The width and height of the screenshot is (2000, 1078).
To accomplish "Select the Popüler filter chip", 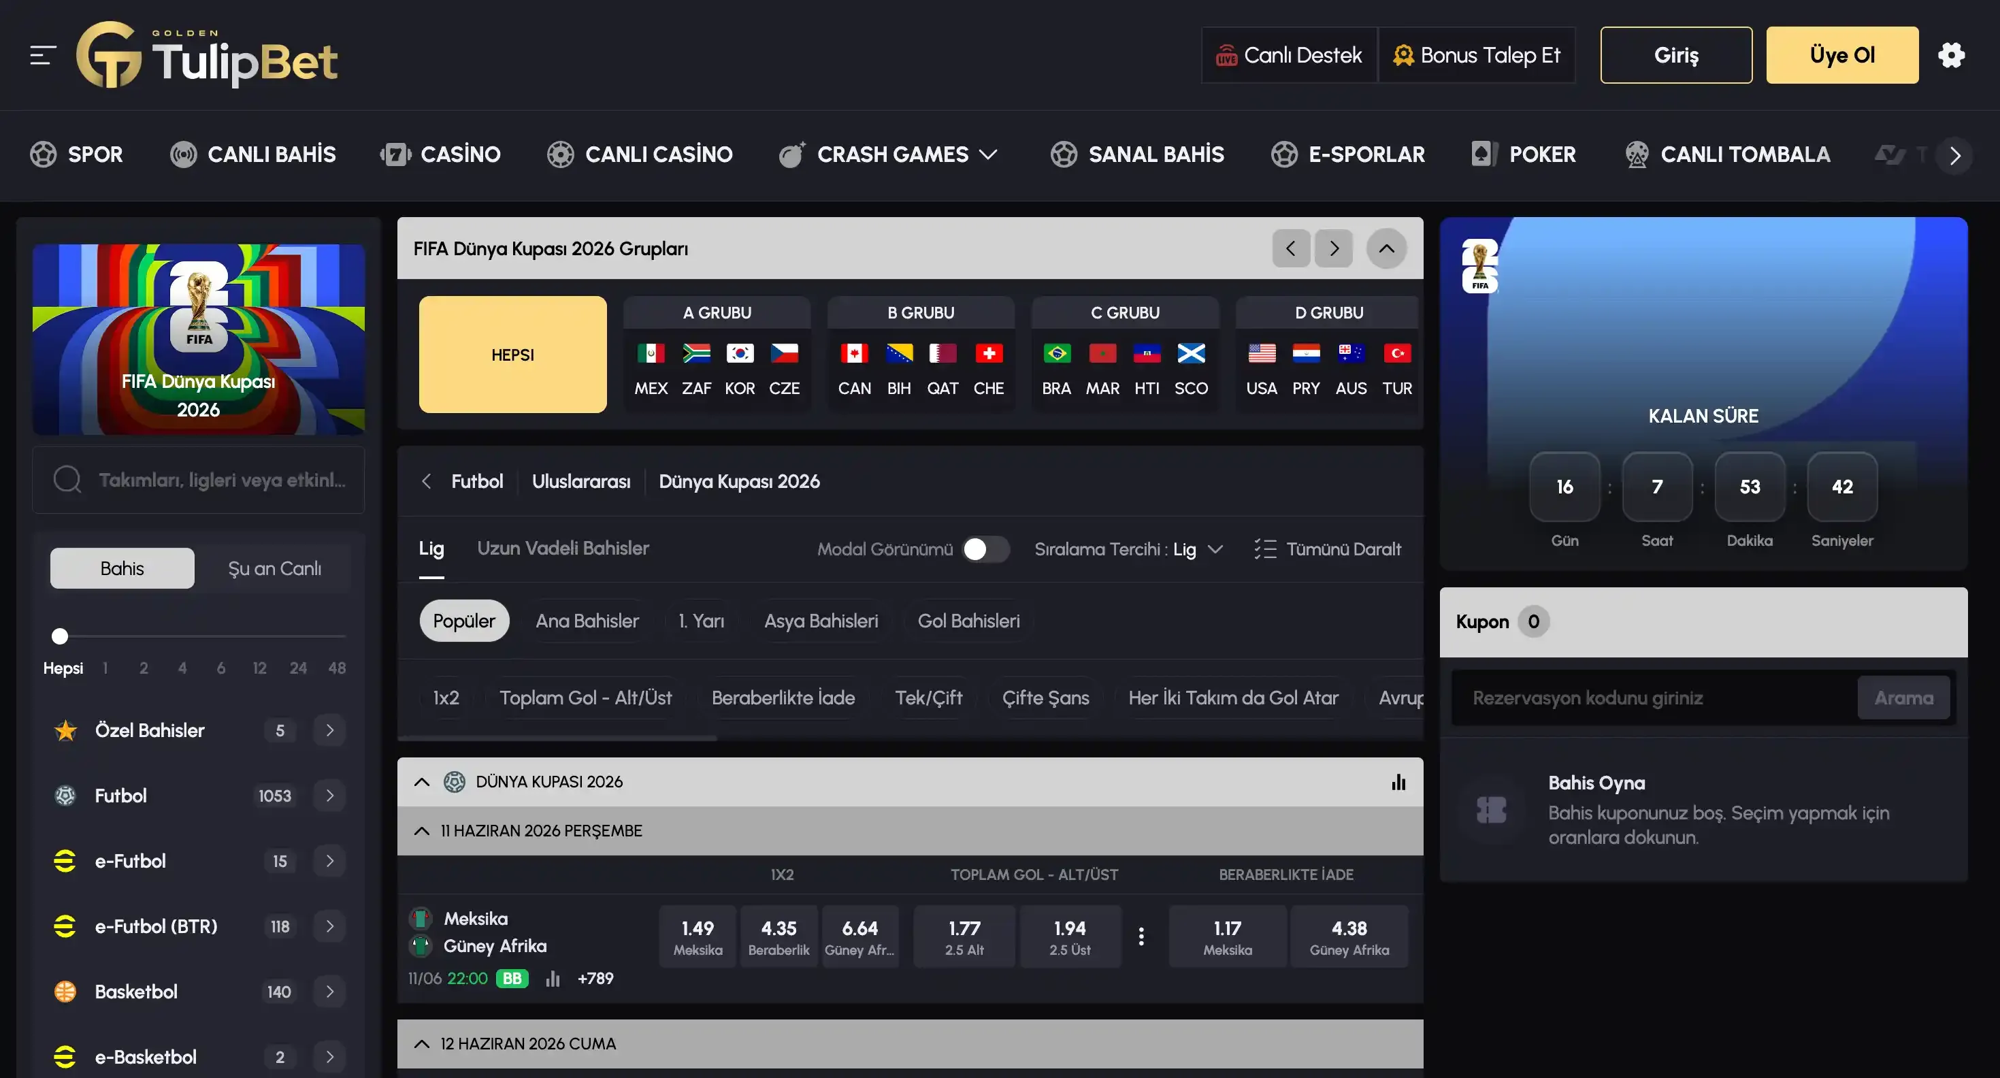I will pyautogui.click(x=464, y=621).
